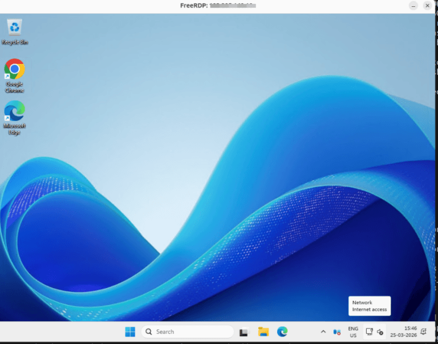Open the Recycle Bin desktop icon
Image resolution: width=438 pixels, height=344 pixels.
click(14, 31)
